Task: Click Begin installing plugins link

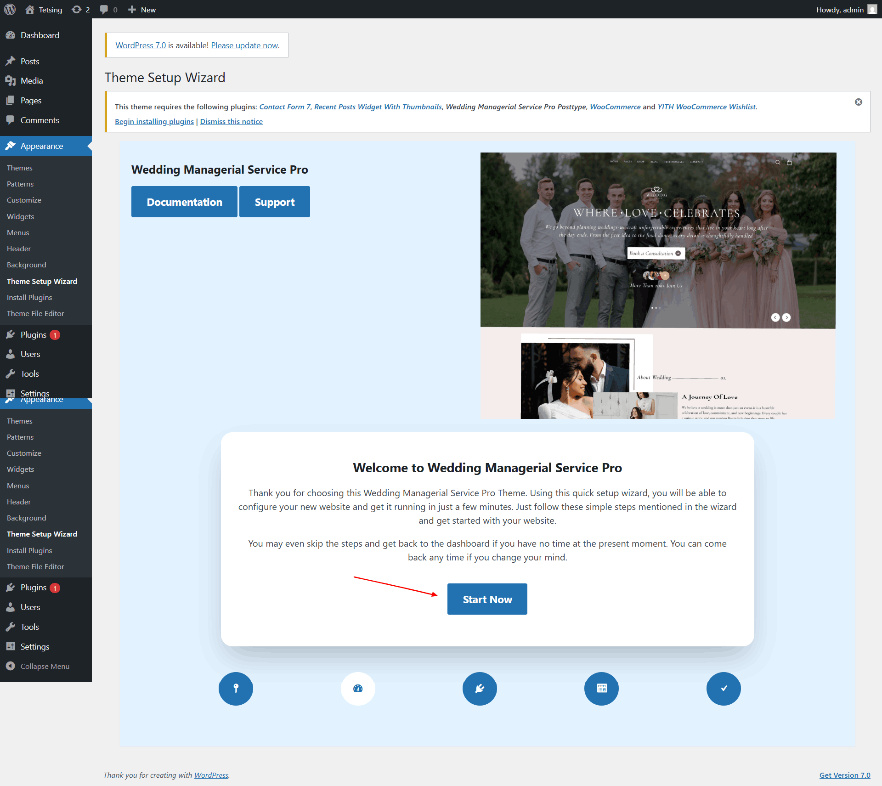Action: [x=154, y=121]
